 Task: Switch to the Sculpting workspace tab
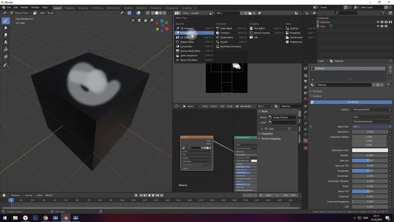click(83, 8)
